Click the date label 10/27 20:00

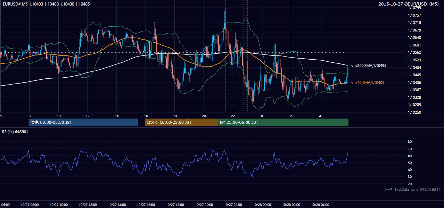click(204, 205)
